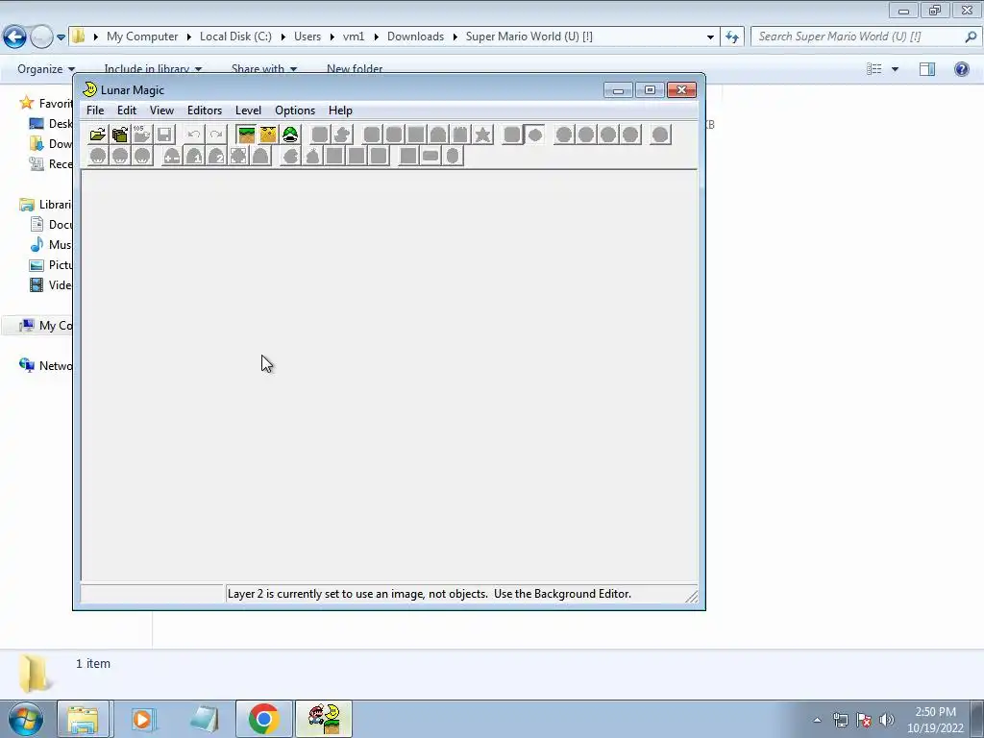This screenshot has width=984, height=738.
Task: Go to Local Disk (C:) in the breadcrumb
Action: 236,37
